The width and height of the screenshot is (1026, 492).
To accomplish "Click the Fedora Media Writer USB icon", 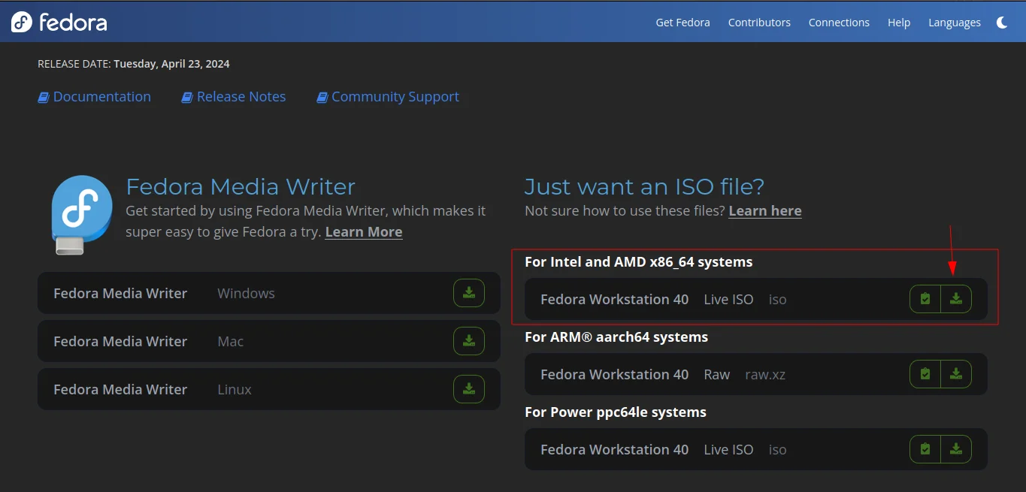I will pyautogui.click(x=81, y=215).
